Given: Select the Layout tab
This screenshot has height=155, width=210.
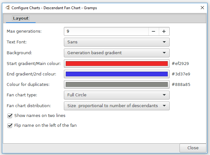Looking at the screenshot, I should point(21,18).
